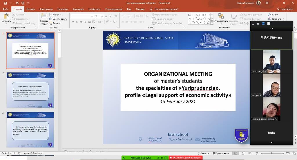Click Остановить демонстрацию stop share button
Viewport: 297px width, 160px height.
tap(186, 158)
